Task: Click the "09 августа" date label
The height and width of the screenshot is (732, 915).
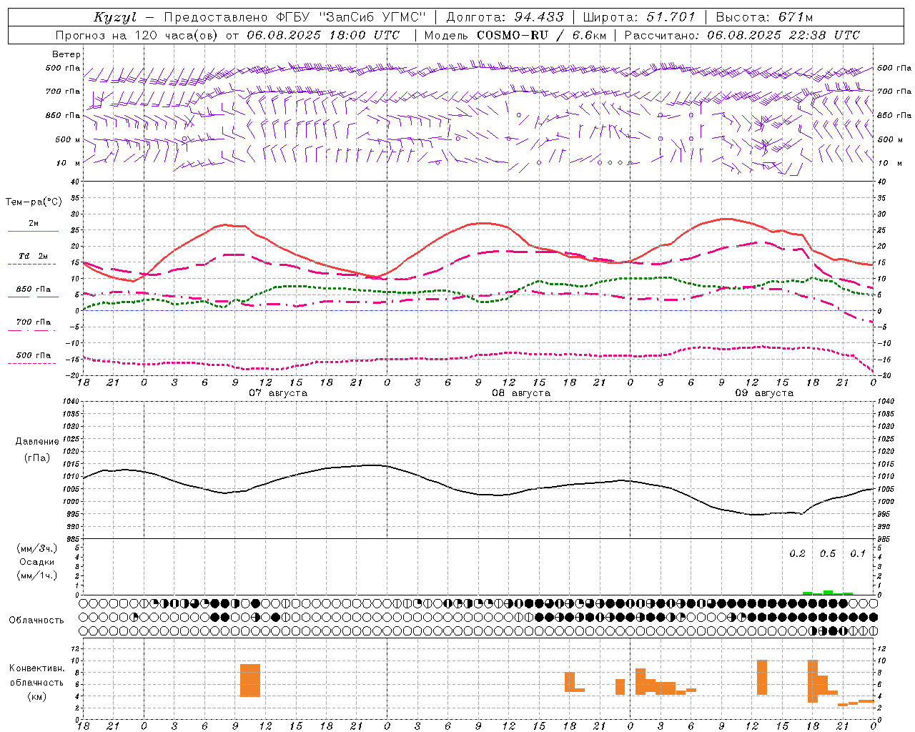Action: coord(764,393)
